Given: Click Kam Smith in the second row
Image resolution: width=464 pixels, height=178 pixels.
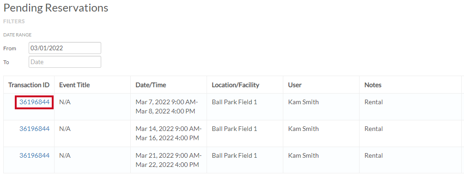Looking at the screenshot, I should pos(303,129).
